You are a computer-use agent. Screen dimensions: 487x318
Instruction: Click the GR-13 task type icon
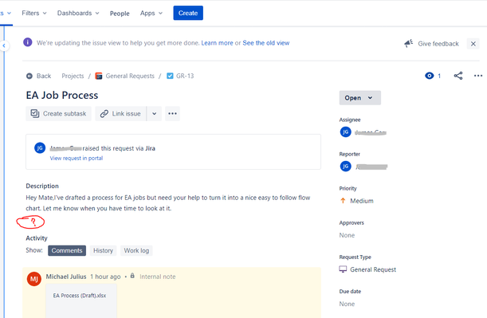point(170,76)
